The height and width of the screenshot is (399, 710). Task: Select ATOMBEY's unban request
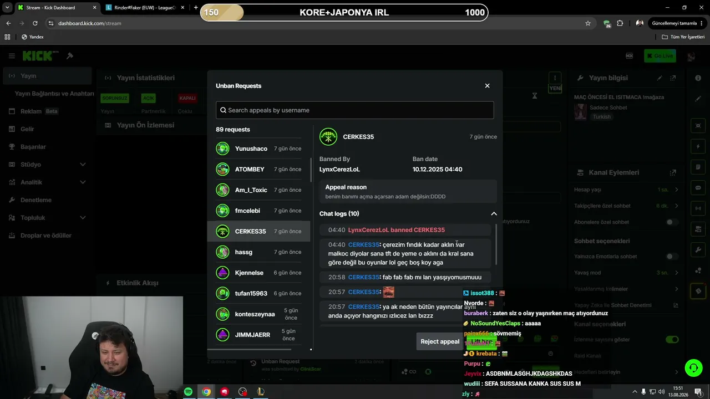coord(258,169)
